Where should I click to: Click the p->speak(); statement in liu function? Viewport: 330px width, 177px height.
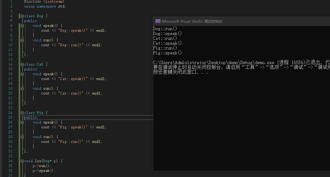44,171
